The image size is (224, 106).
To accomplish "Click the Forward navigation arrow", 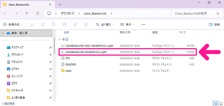I will click(x=16, y=13).
